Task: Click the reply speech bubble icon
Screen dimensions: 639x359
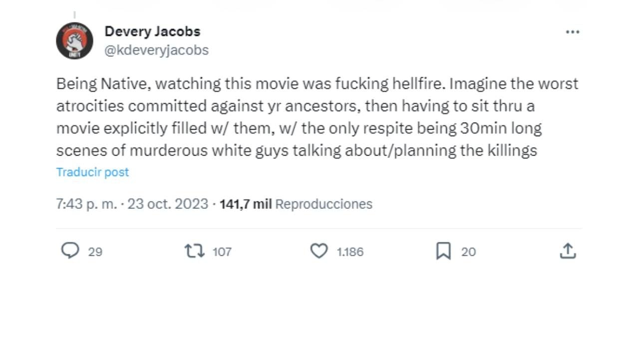Action: 70,251
